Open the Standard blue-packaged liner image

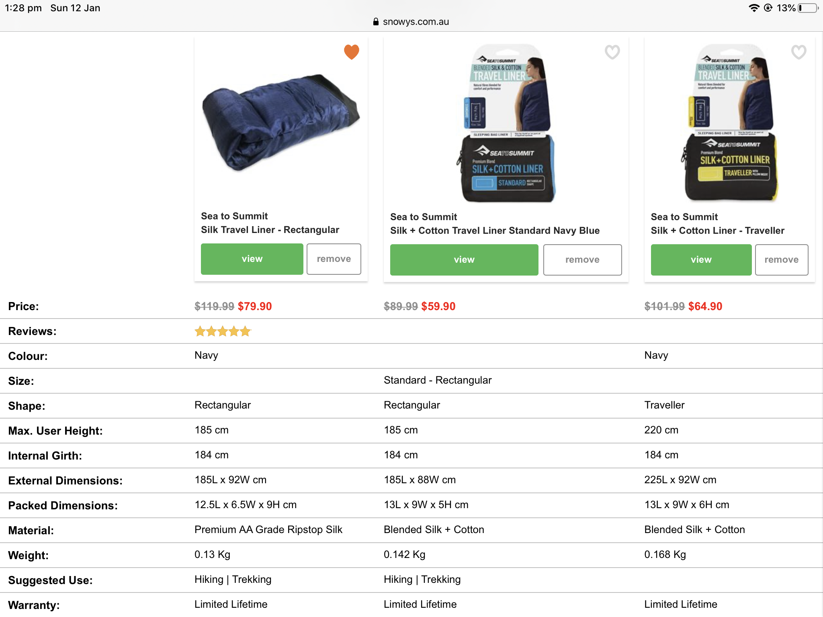506,123
